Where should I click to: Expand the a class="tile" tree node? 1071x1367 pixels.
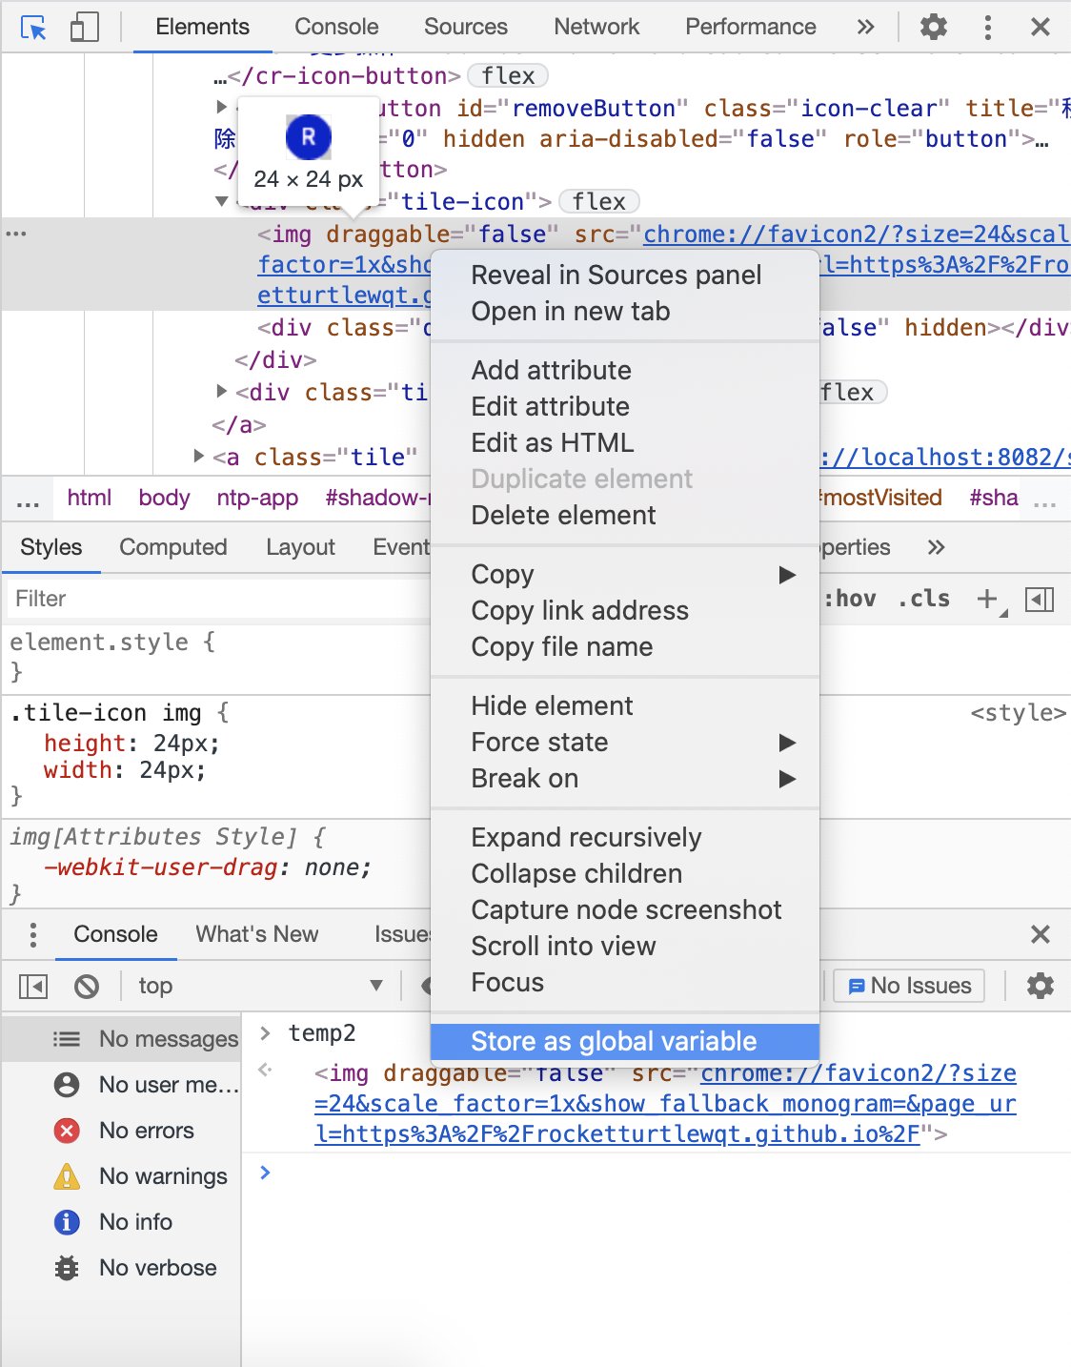[199, 457]
